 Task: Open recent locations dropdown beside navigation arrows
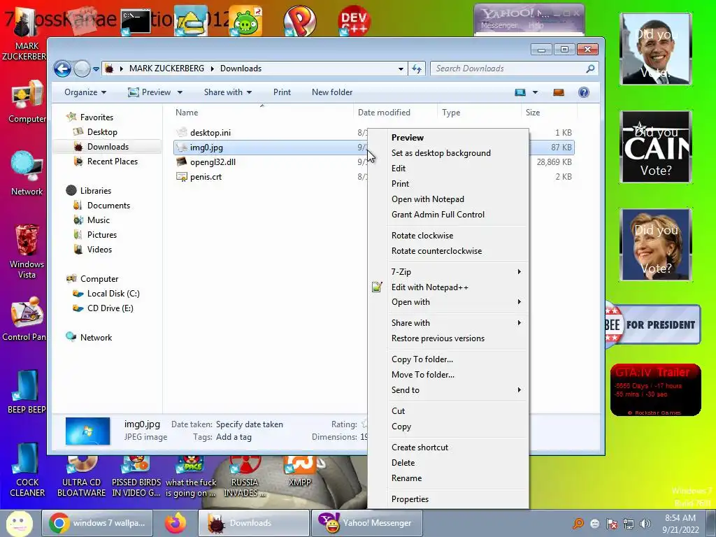coord(96,69)
